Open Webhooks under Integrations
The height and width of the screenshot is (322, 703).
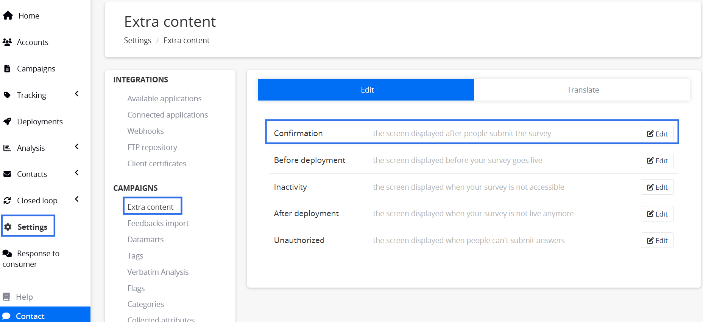pos(145,131)
